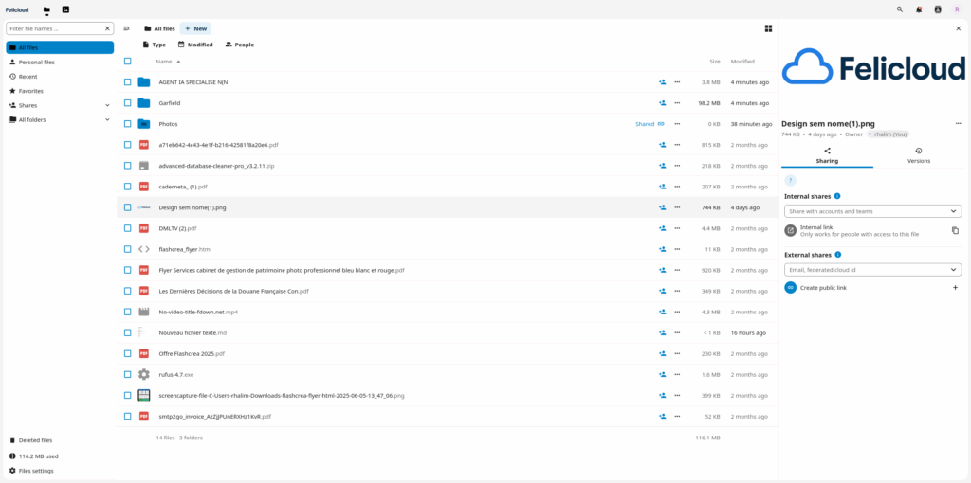Check the box for AGENT IA SPECIALISE N(N
The image size is (971, 483).
click(128, 82)
